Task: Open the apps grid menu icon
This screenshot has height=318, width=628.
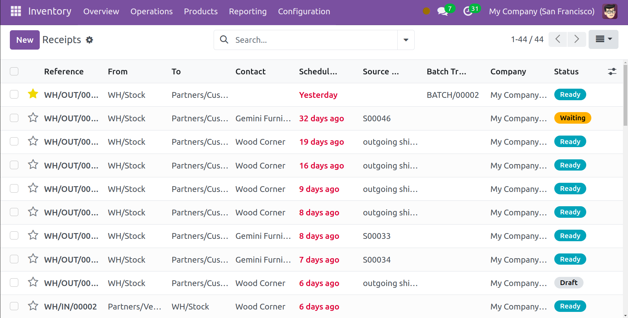Action: point(16,11)
